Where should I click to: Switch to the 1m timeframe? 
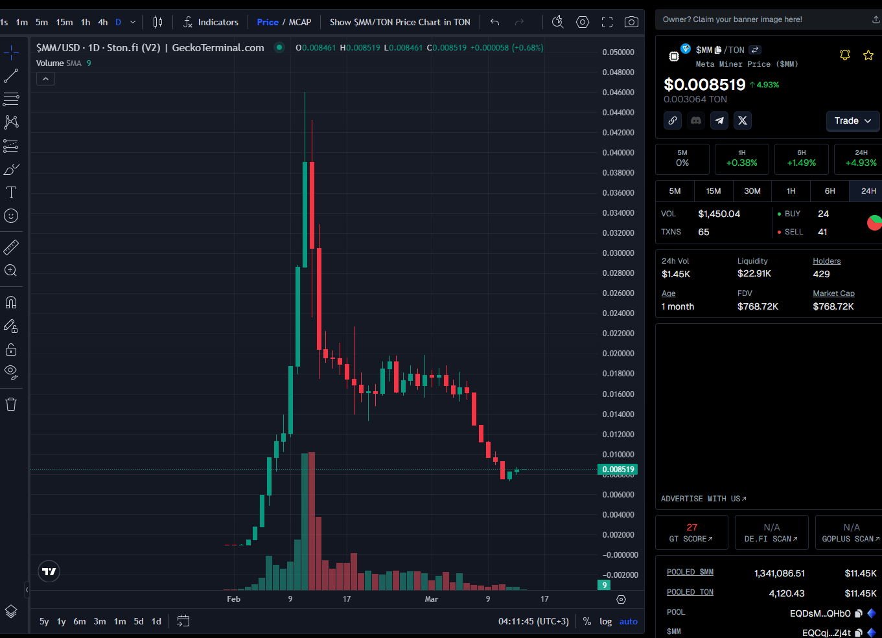pyautogui.click(x=22, y=22)
